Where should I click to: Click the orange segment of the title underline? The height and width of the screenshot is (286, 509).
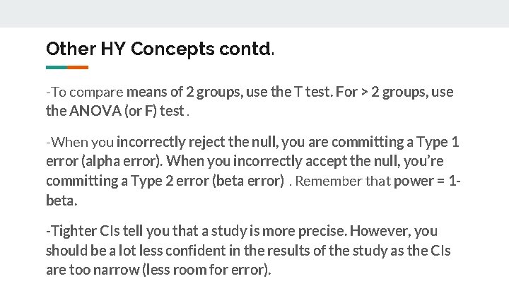[78, 68]
